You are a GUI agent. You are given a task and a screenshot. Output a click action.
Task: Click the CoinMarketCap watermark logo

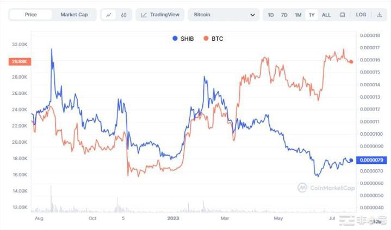tap(325, 188)
